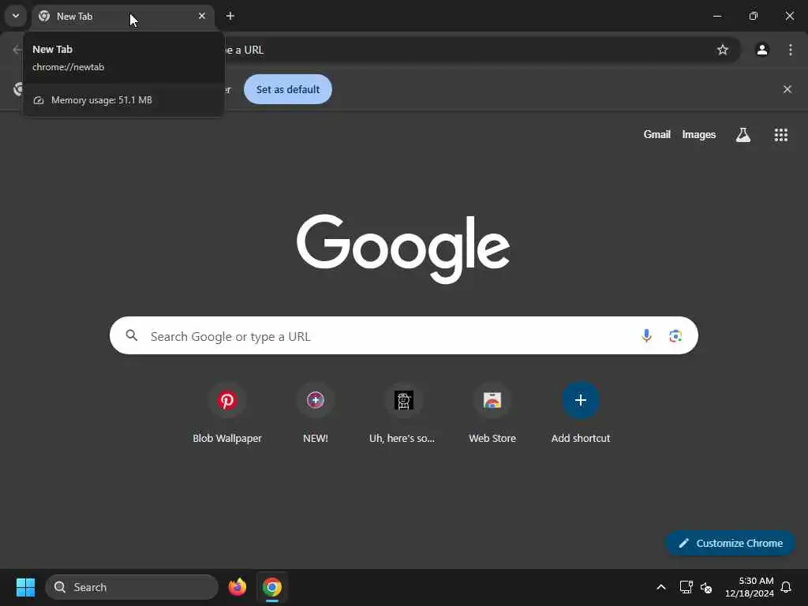Open Gmail link

(656, 134)
